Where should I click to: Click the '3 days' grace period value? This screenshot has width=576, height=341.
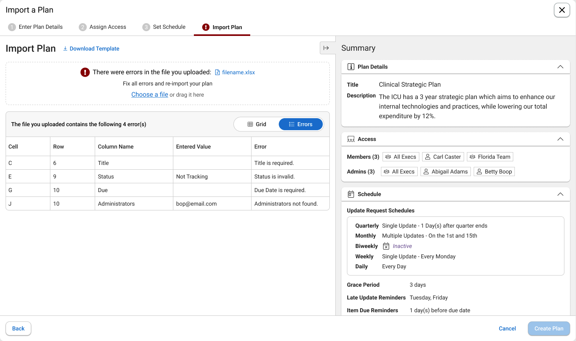(418, 285)
